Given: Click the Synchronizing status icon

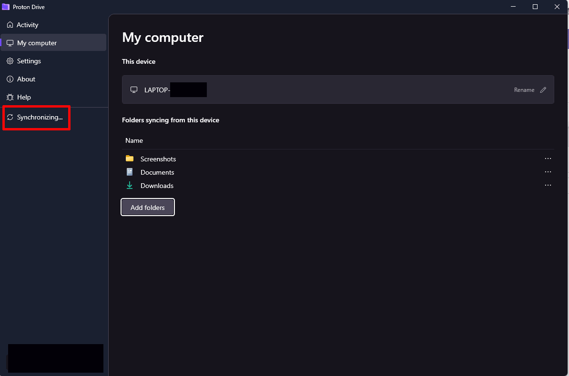Looking at the screenshot, I should click(x=10, y=117).
